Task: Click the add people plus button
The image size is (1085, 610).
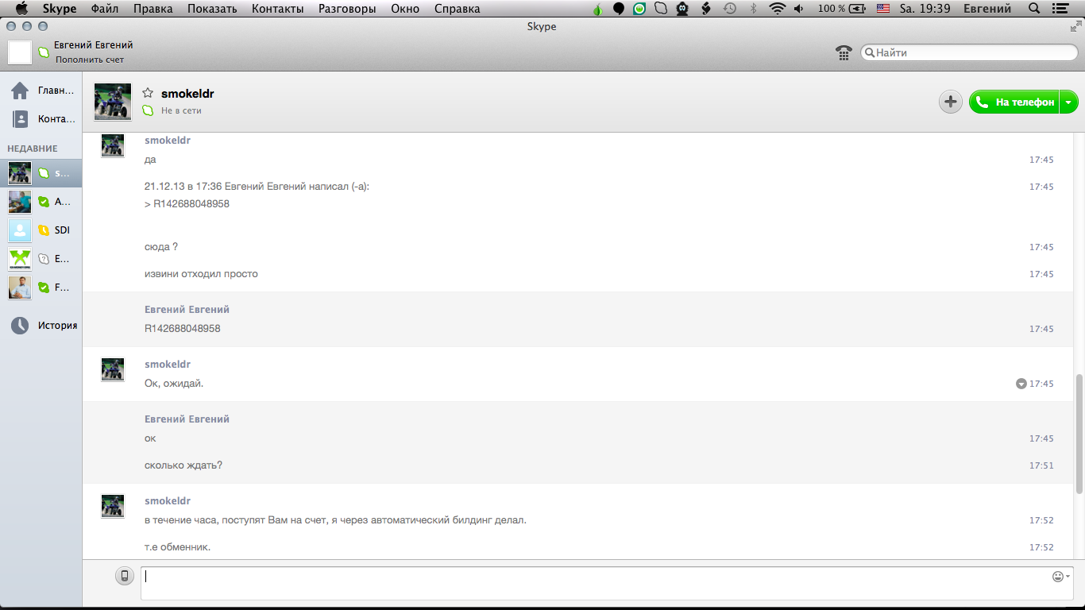Action: pos(950,102)
